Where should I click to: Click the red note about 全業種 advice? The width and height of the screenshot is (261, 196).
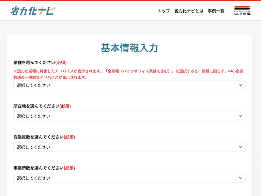[x=127, y=72]
